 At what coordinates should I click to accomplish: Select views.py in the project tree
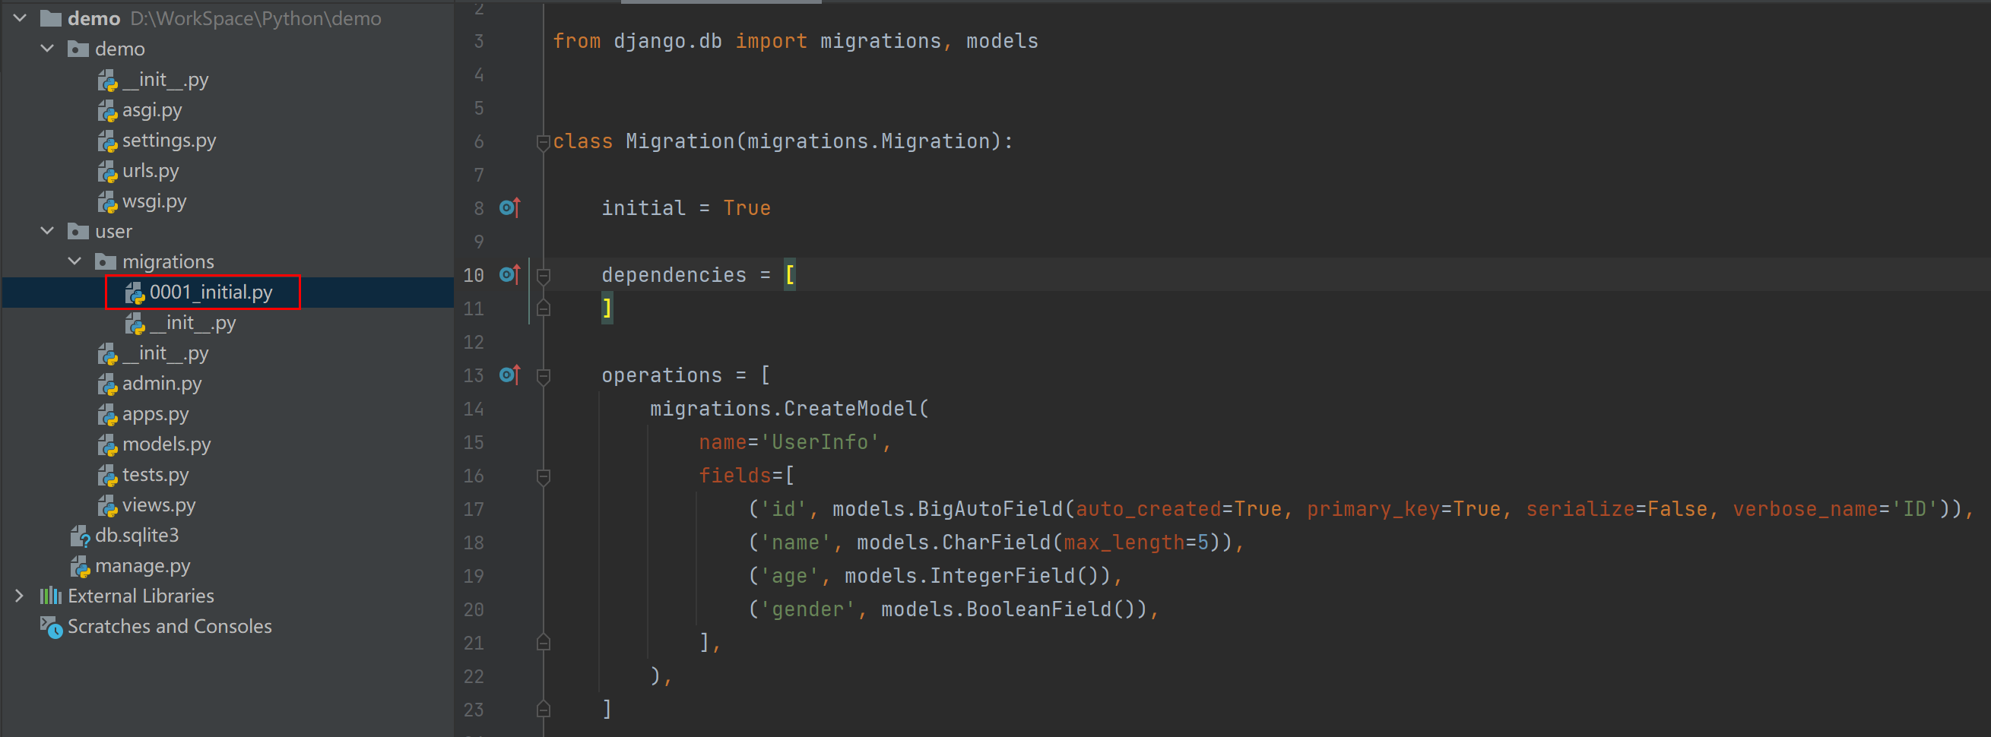[x=159, y=505]
